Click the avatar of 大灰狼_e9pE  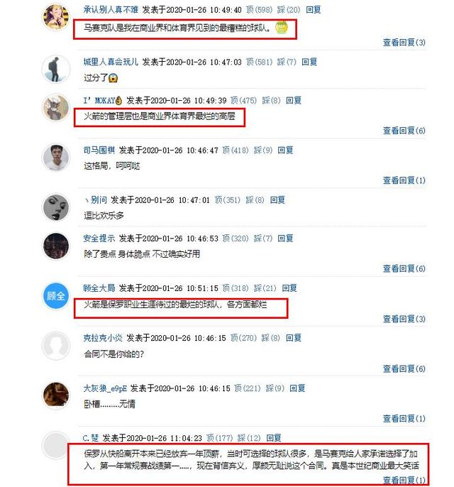point(56,395)
